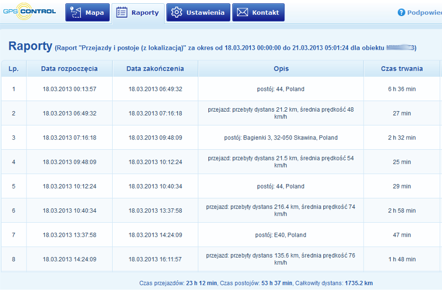This screenshot has height=293, width=442.
Task: Select the description with distance 21.5 km
Action: [x=281, y=161]
